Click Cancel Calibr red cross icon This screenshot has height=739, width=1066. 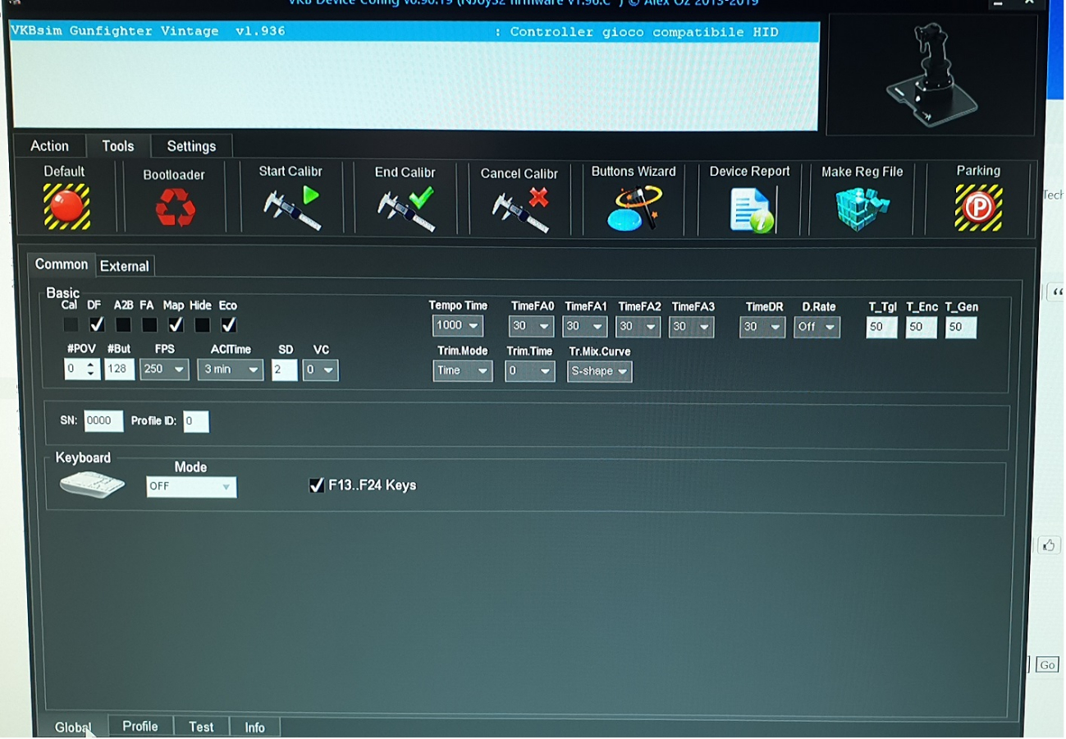[x=520, y=209]
